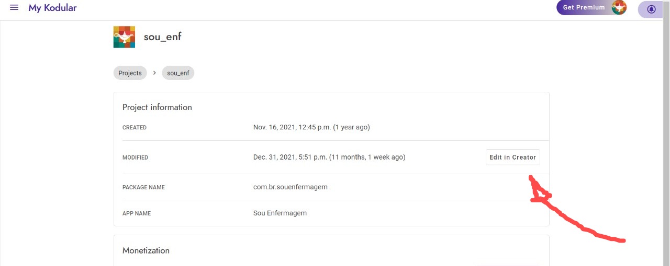
Task: Click the PACKAGE NAME label
Action: click(x=143, y=187)
